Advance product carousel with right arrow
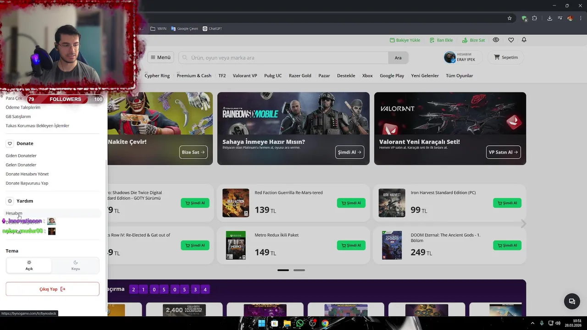 click(523, 224)
